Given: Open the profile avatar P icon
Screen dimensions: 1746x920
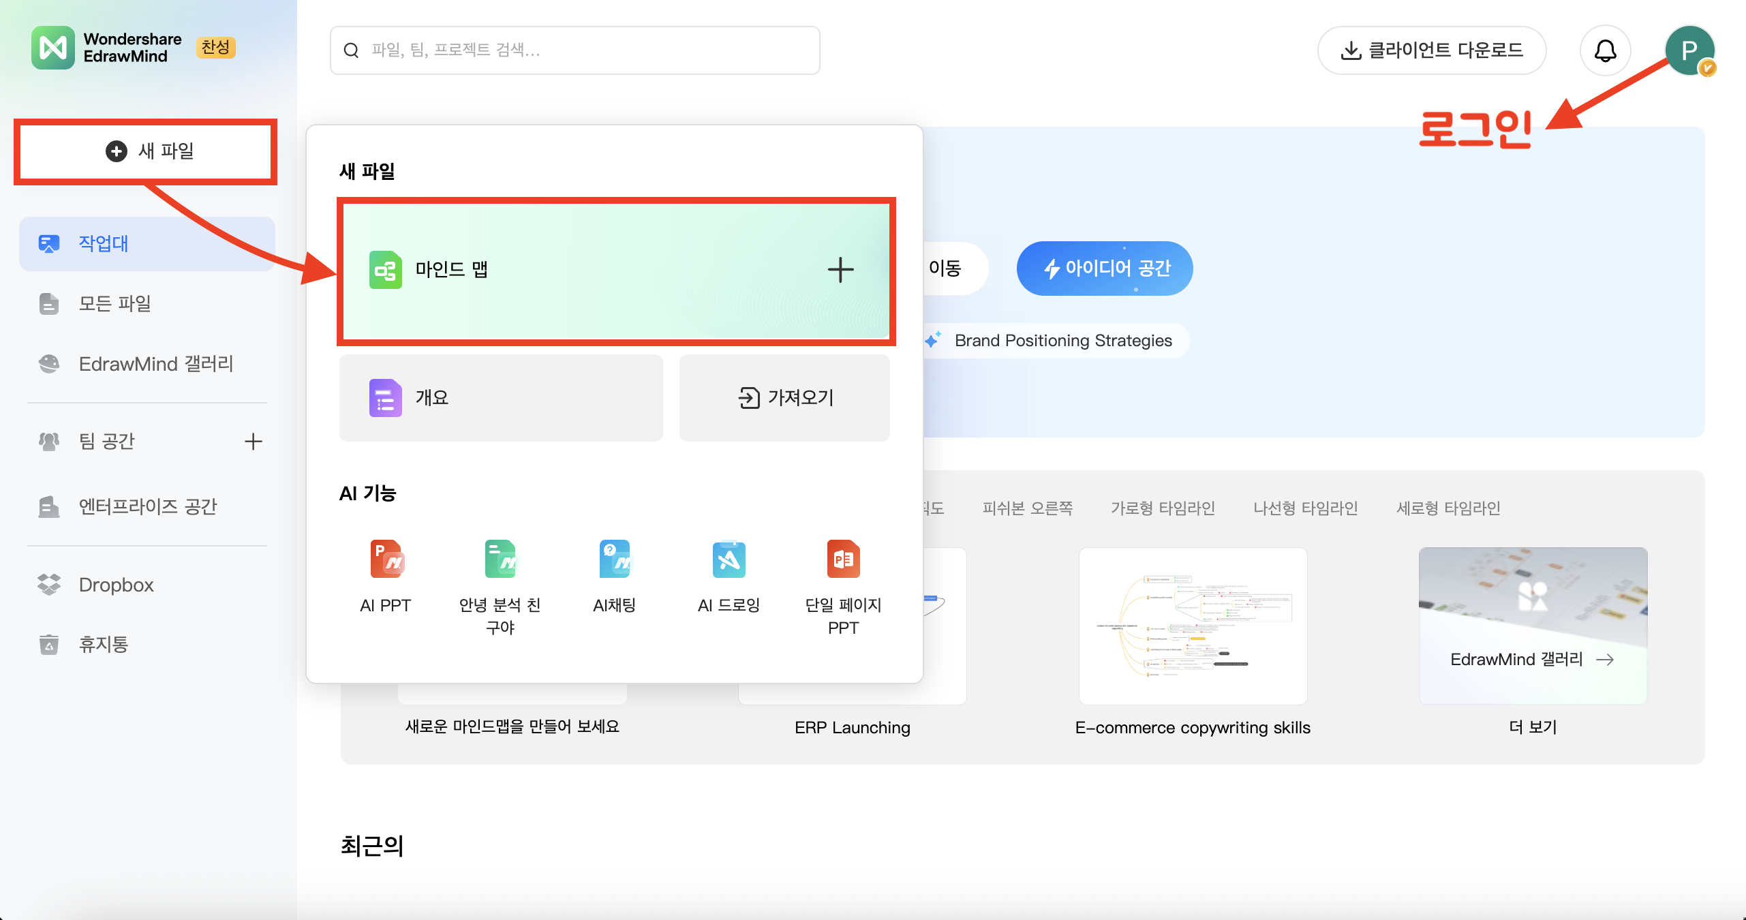Looking at the screenshot, I should pyautogui.click(x=1689, y=50).
